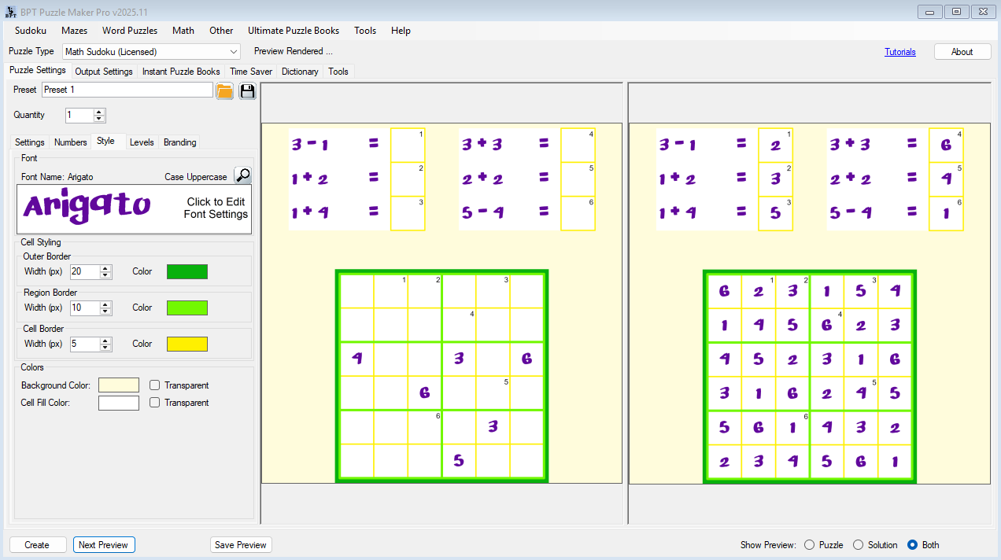Select the Solution radio under Show Preview
The width and height of the screenshot is (1001, 560).
(x=858, y=544)
